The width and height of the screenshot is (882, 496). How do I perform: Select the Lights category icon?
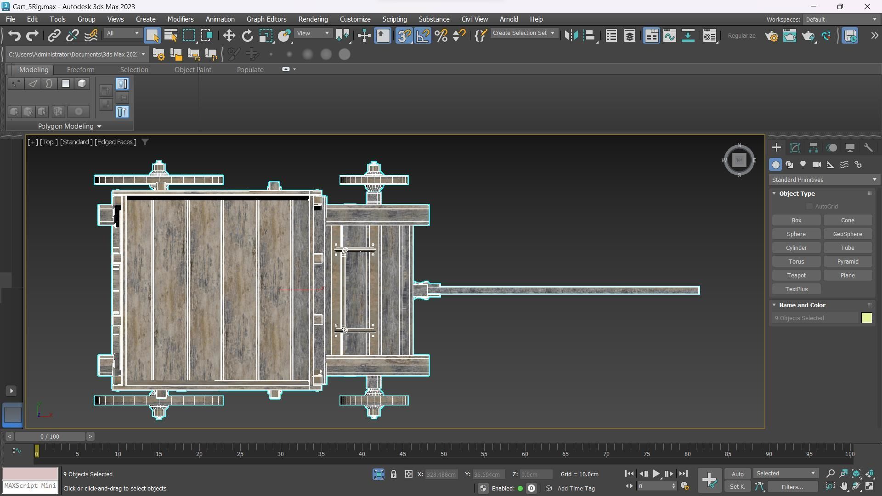click(803, 164)
